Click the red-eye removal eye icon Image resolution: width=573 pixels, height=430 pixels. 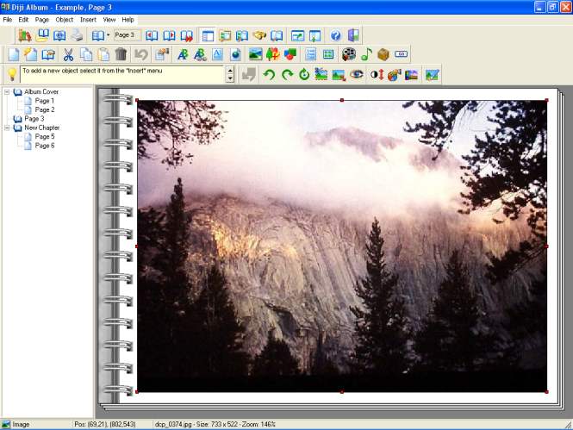[x=356, y=75]
